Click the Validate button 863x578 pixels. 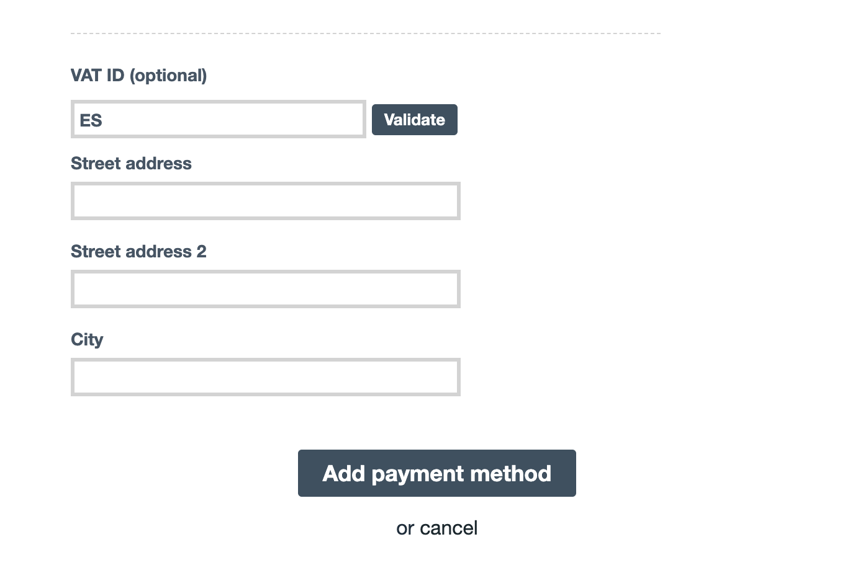(x=414, y=120)
